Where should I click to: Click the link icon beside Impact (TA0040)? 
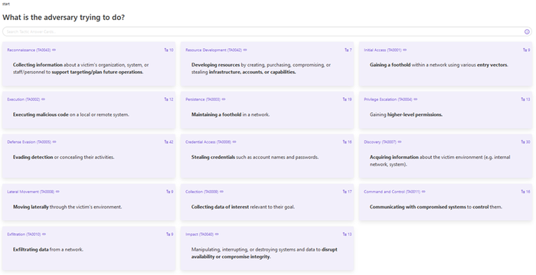(217, 234)
